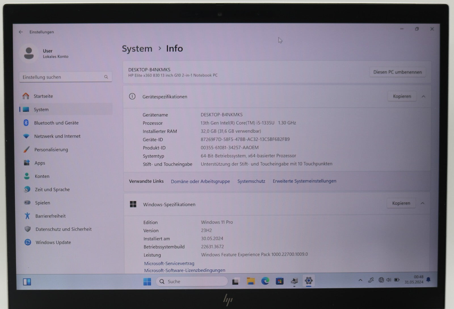Show hidden tray icons chevron
Viewport: 454px width, 309px height.
pyautogui.click(x=360, y=280)
